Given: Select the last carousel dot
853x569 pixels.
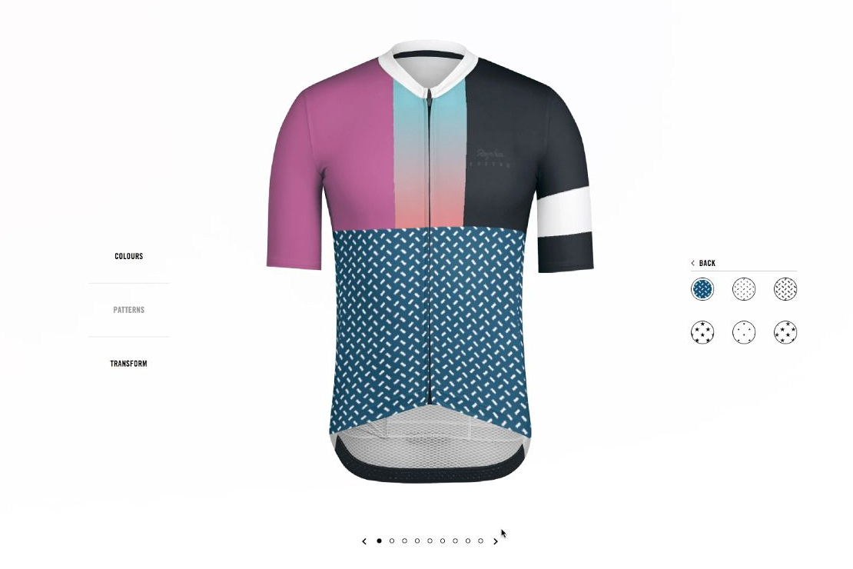Looking at the screenshot, I should click(480, 541).
